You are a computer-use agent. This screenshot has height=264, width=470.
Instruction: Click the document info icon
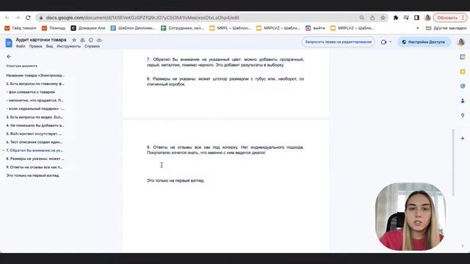[91, 40]
